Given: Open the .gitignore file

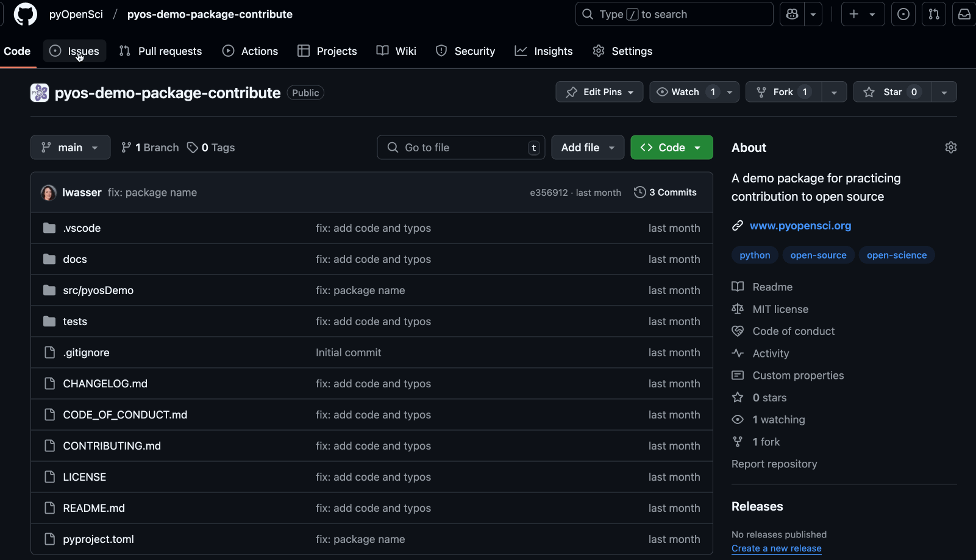Looking at the screenshot, I should [x=86, y=353].
